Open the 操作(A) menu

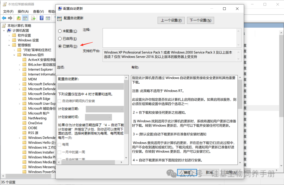23,12
